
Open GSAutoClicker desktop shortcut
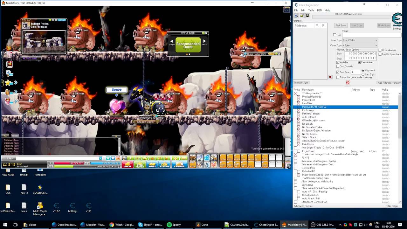[x=40, y=189]
